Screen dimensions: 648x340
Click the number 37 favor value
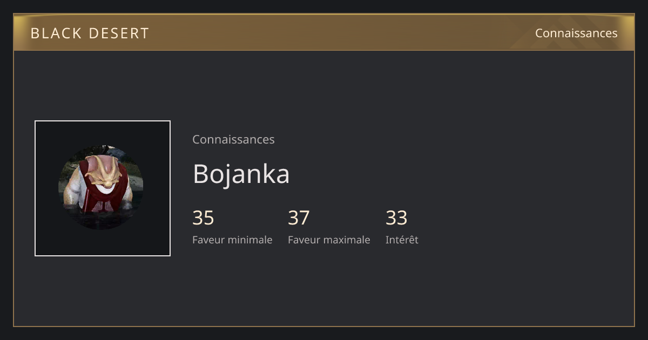[299, 218]
